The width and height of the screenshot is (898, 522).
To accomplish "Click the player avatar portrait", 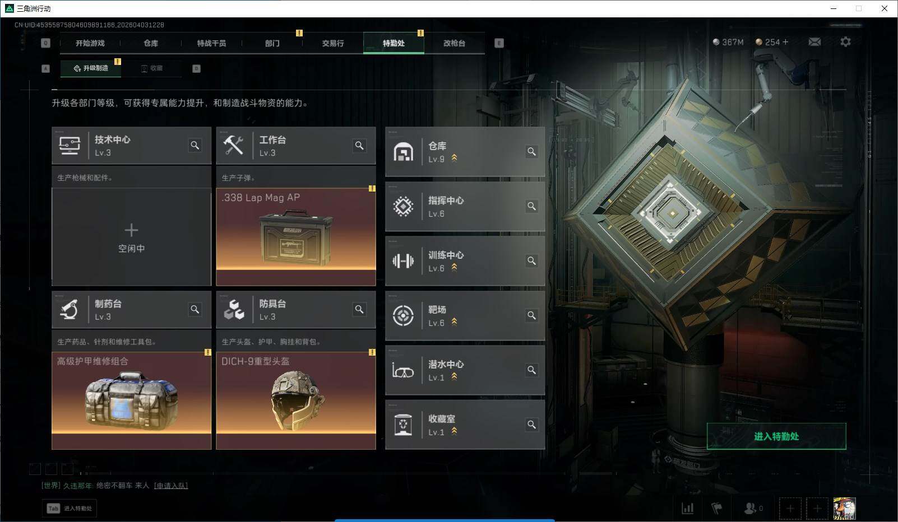I will point(844,509).
